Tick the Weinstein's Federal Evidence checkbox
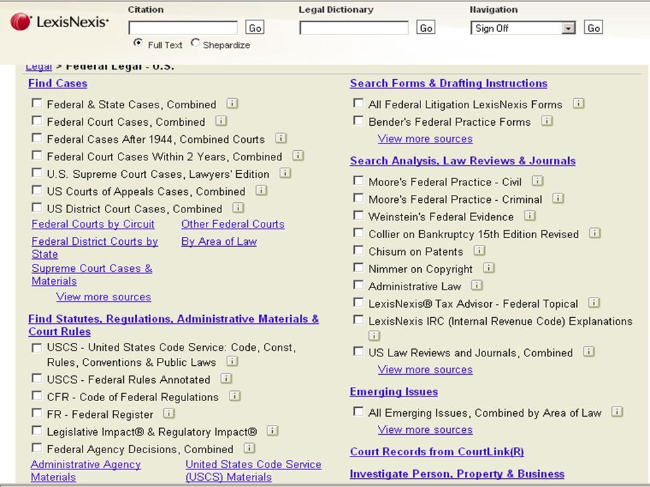Screen dimensions: 650x487 358,215
